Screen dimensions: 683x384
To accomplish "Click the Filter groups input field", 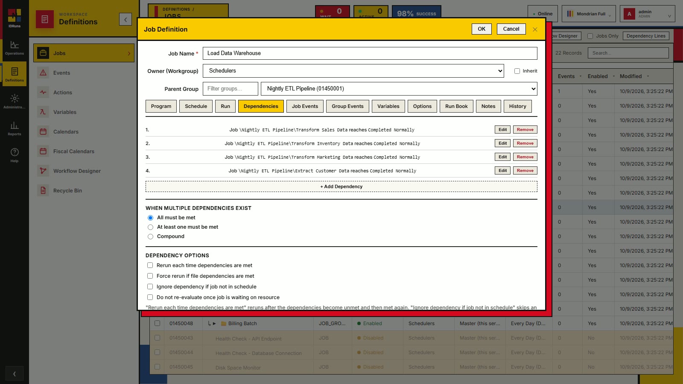I will pyautogui.click(x=231, y=89).
